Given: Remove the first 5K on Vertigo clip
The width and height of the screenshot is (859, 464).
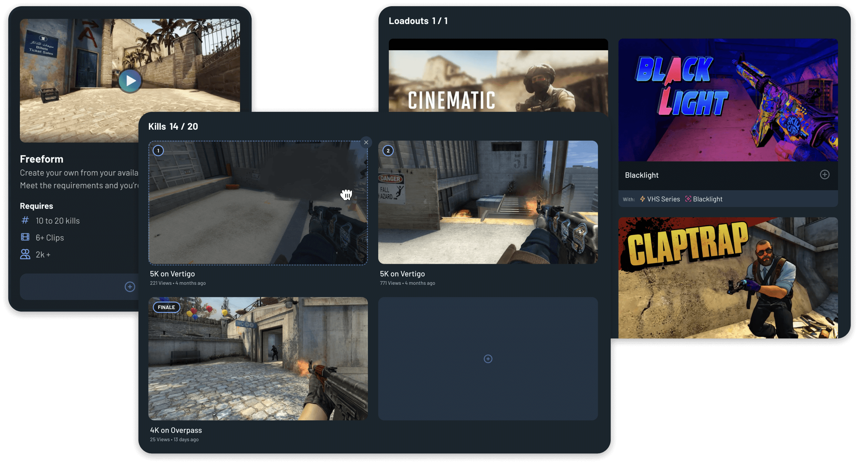Looking at the screenshot, I should (x=366, y=142).
